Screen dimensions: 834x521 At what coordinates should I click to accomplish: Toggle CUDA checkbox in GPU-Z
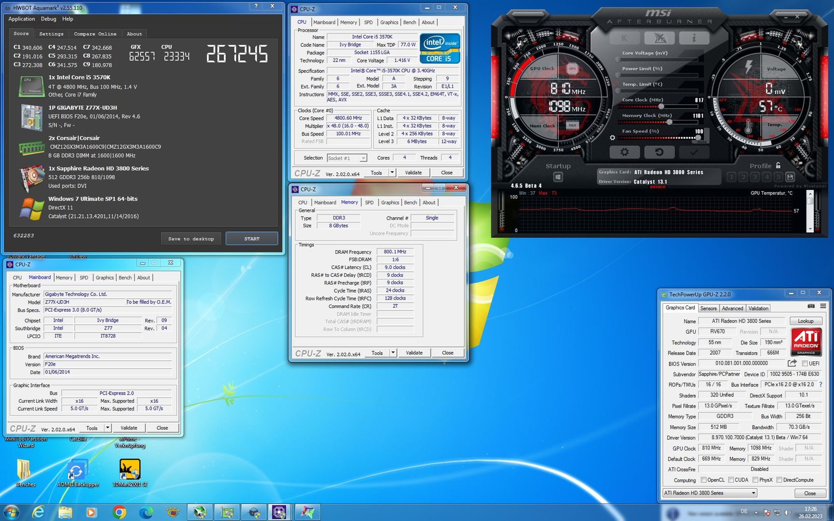pos(731,480)
